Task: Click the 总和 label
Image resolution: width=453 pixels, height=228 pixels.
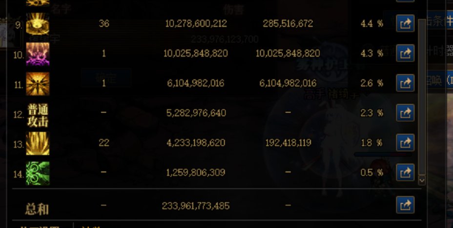Action: 37,209
